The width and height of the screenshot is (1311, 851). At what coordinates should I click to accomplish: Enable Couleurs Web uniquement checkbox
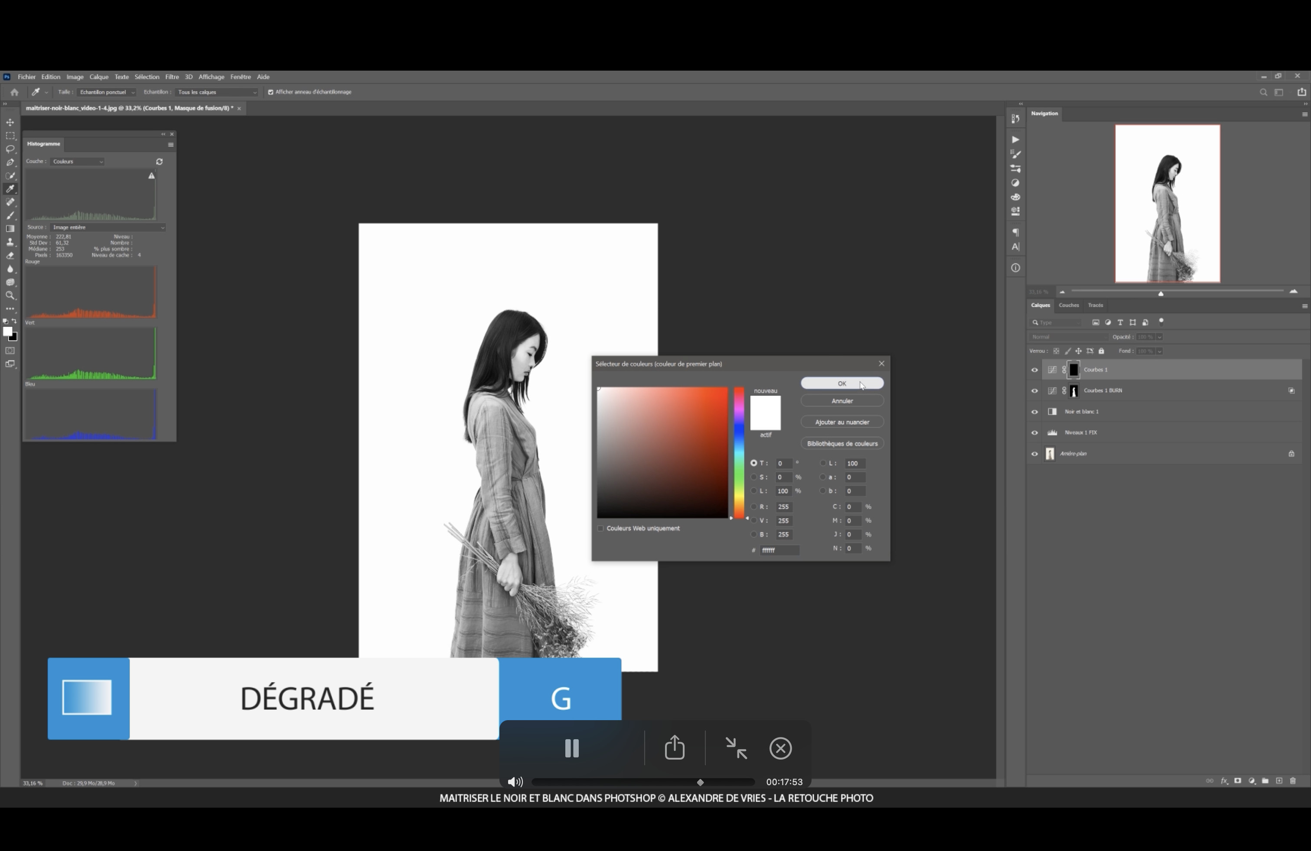click(600, 529)
